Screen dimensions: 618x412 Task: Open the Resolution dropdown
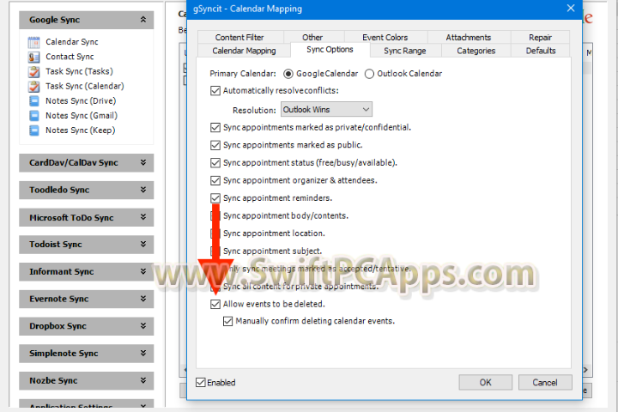pos(326,110)
